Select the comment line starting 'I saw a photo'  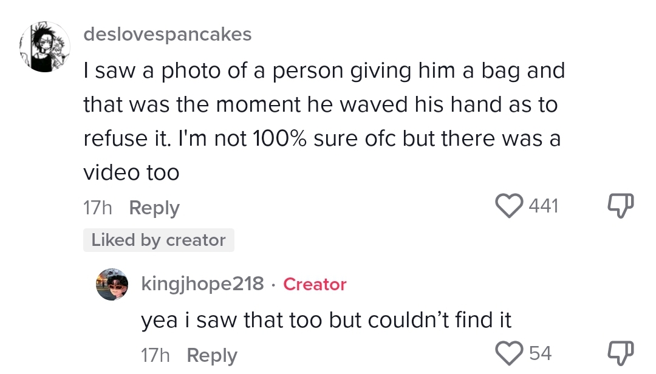pyautogui.click(x=324, y=71)
